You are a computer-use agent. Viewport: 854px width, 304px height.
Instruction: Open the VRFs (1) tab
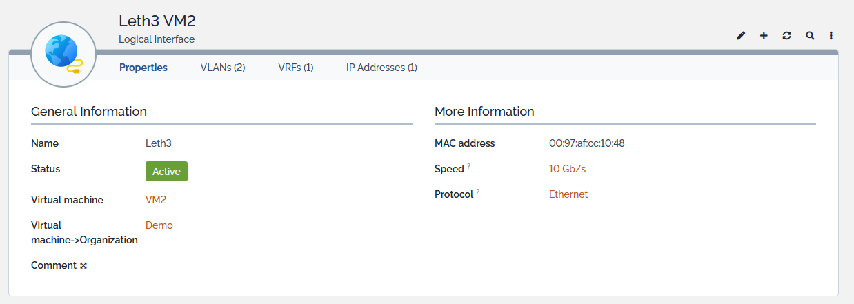[x=295, y=68]
